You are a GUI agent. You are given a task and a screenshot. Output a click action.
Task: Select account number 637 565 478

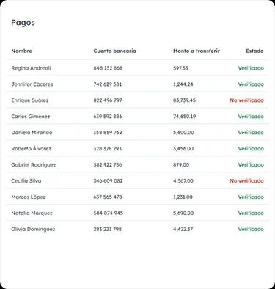tap(108, 197)
